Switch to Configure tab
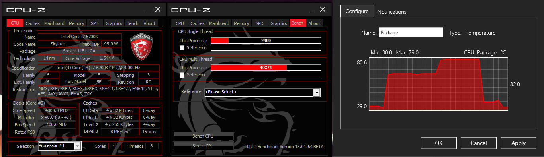Image resolution: width=544 pixels, height=157 pixels. coord(357,12)
